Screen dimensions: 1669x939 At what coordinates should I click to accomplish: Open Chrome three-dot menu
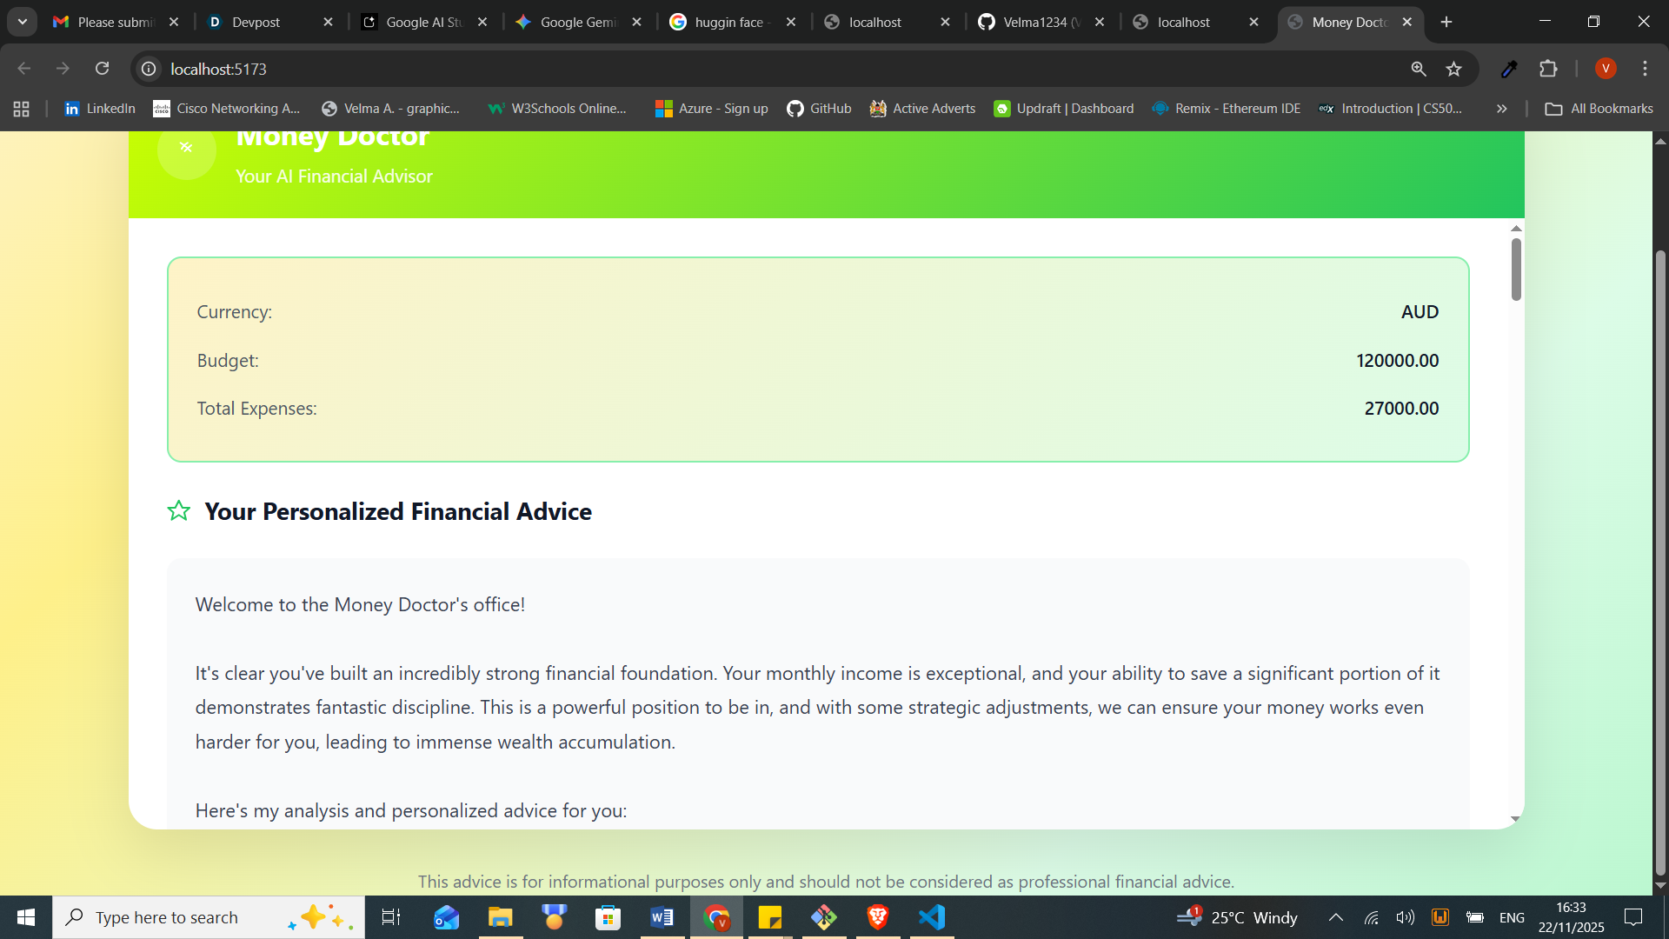pyautogui.click(x=1645, y=69)
